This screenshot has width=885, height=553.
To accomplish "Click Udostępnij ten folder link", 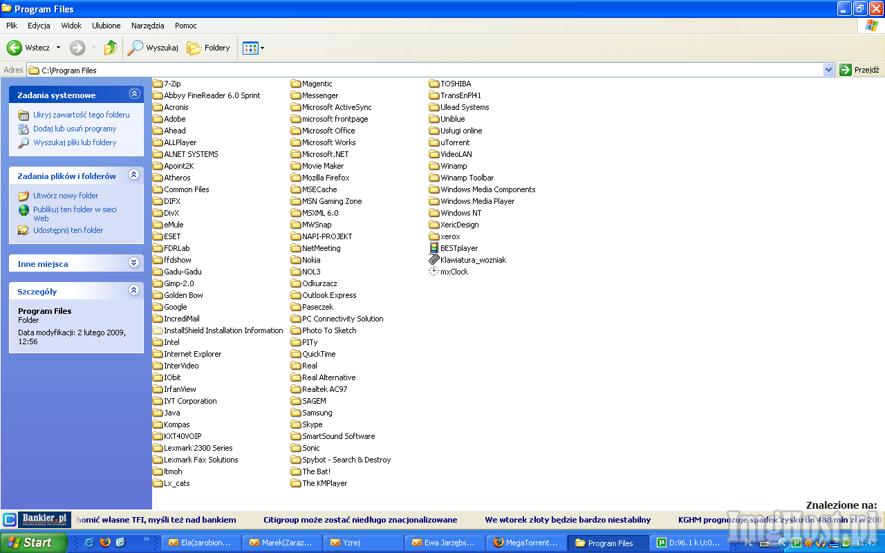I will [x=68, y=230].
